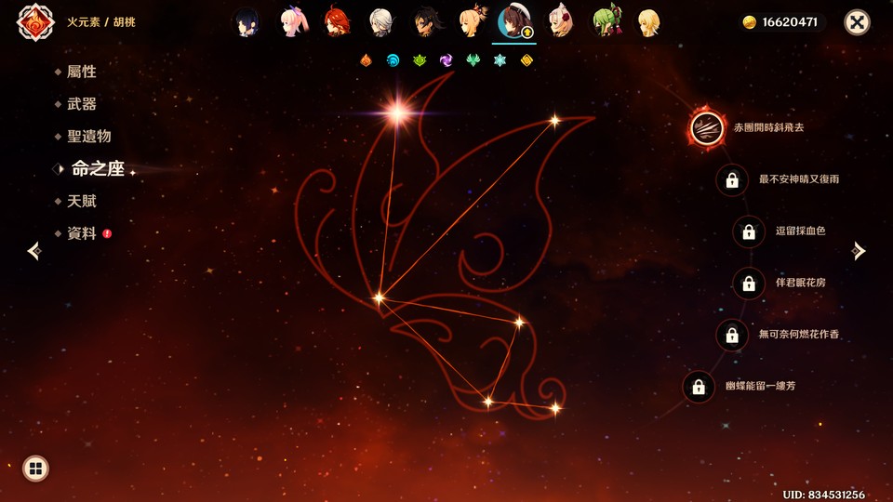Choose the Cryo snowflake element filter
The width and height of the screenshot is (893, 502).
pos(500,60)
